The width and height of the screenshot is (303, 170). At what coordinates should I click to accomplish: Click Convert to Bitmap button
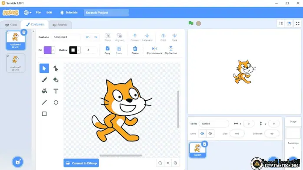click(81, 163)
